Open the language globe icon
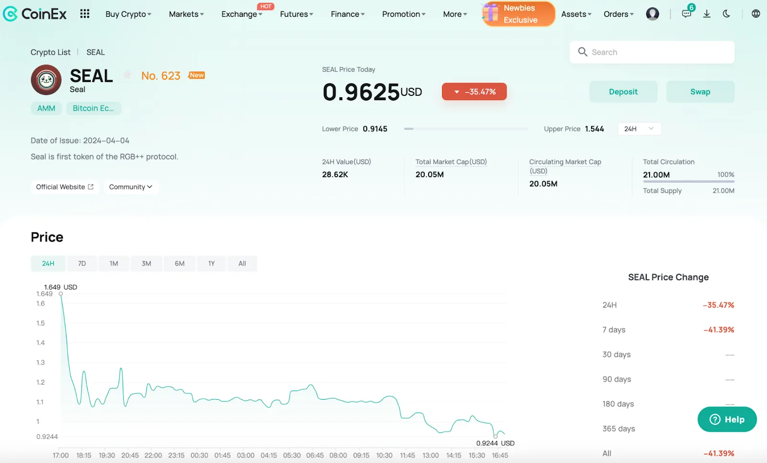 [x=756, y=14]
